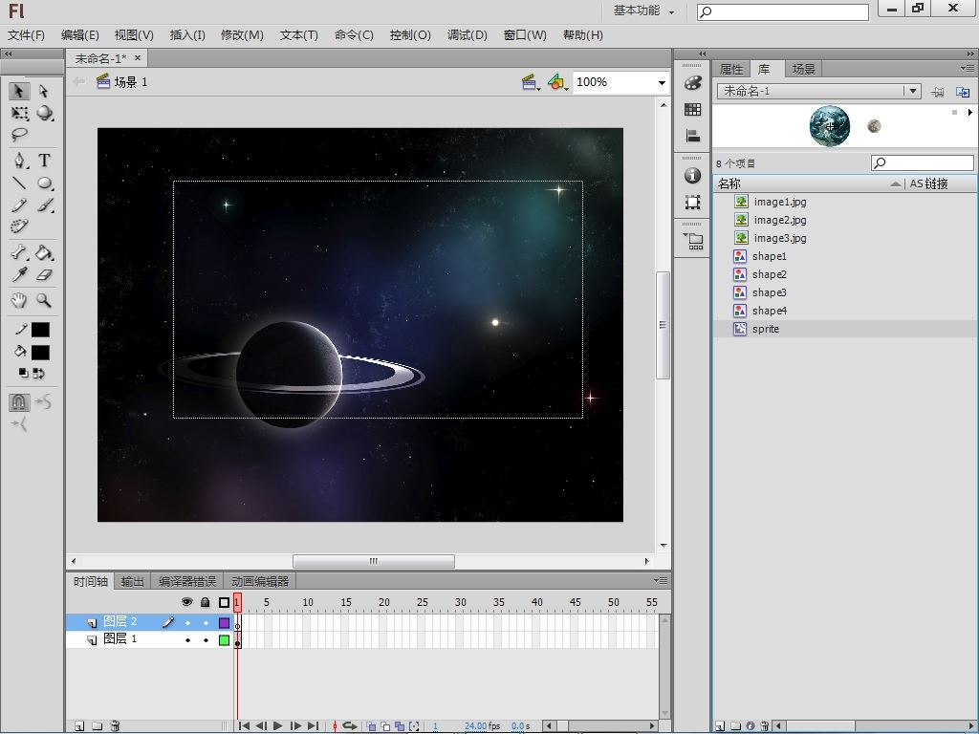Toggle visibility dot for 图层 1
The width and height of the screenshot is (979, 734).
(x=187, y=639)
